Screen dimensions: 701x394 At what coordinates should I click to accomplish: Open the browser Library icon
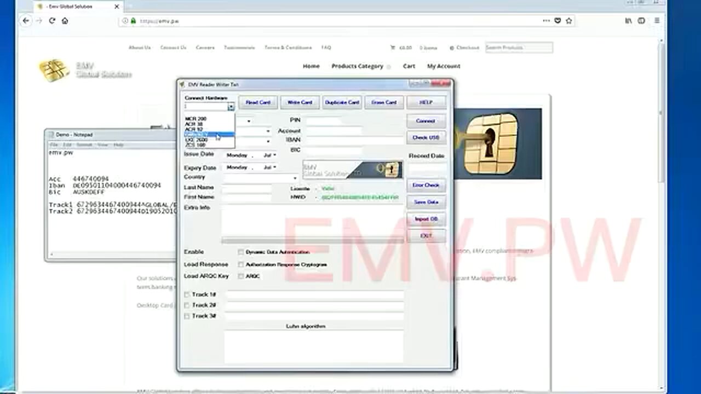628,21
